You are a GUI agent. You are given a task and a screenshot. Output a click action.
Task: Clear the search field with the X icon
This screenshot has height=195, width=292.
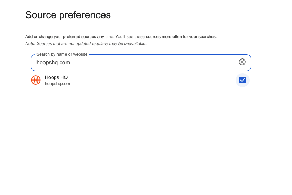click(x=242, y=62)
